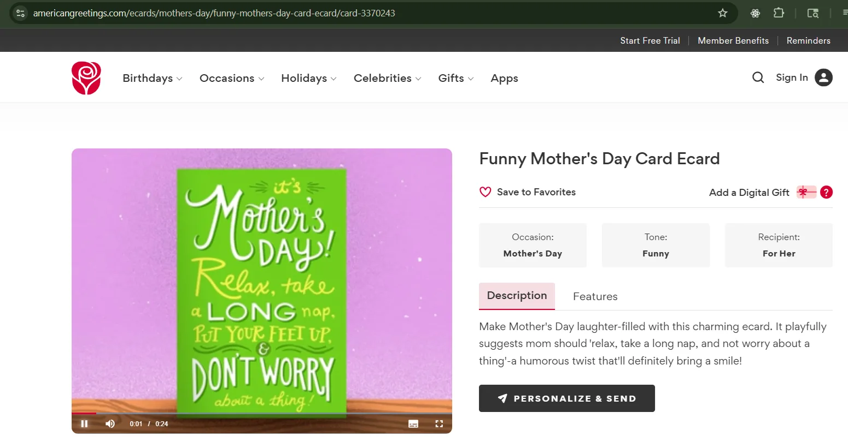Click the atom-shaped extension icon in browser toolbar
This screenshot has height=442, width=848.
(x=755, y=13)
